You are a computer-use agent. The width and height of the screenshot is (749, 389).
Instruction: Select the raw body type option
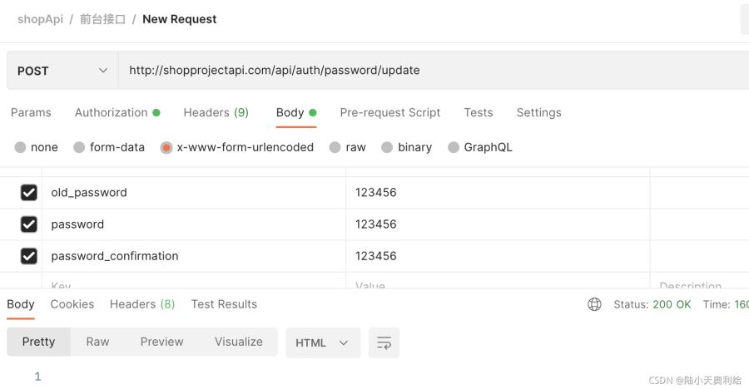click(335, 147)
